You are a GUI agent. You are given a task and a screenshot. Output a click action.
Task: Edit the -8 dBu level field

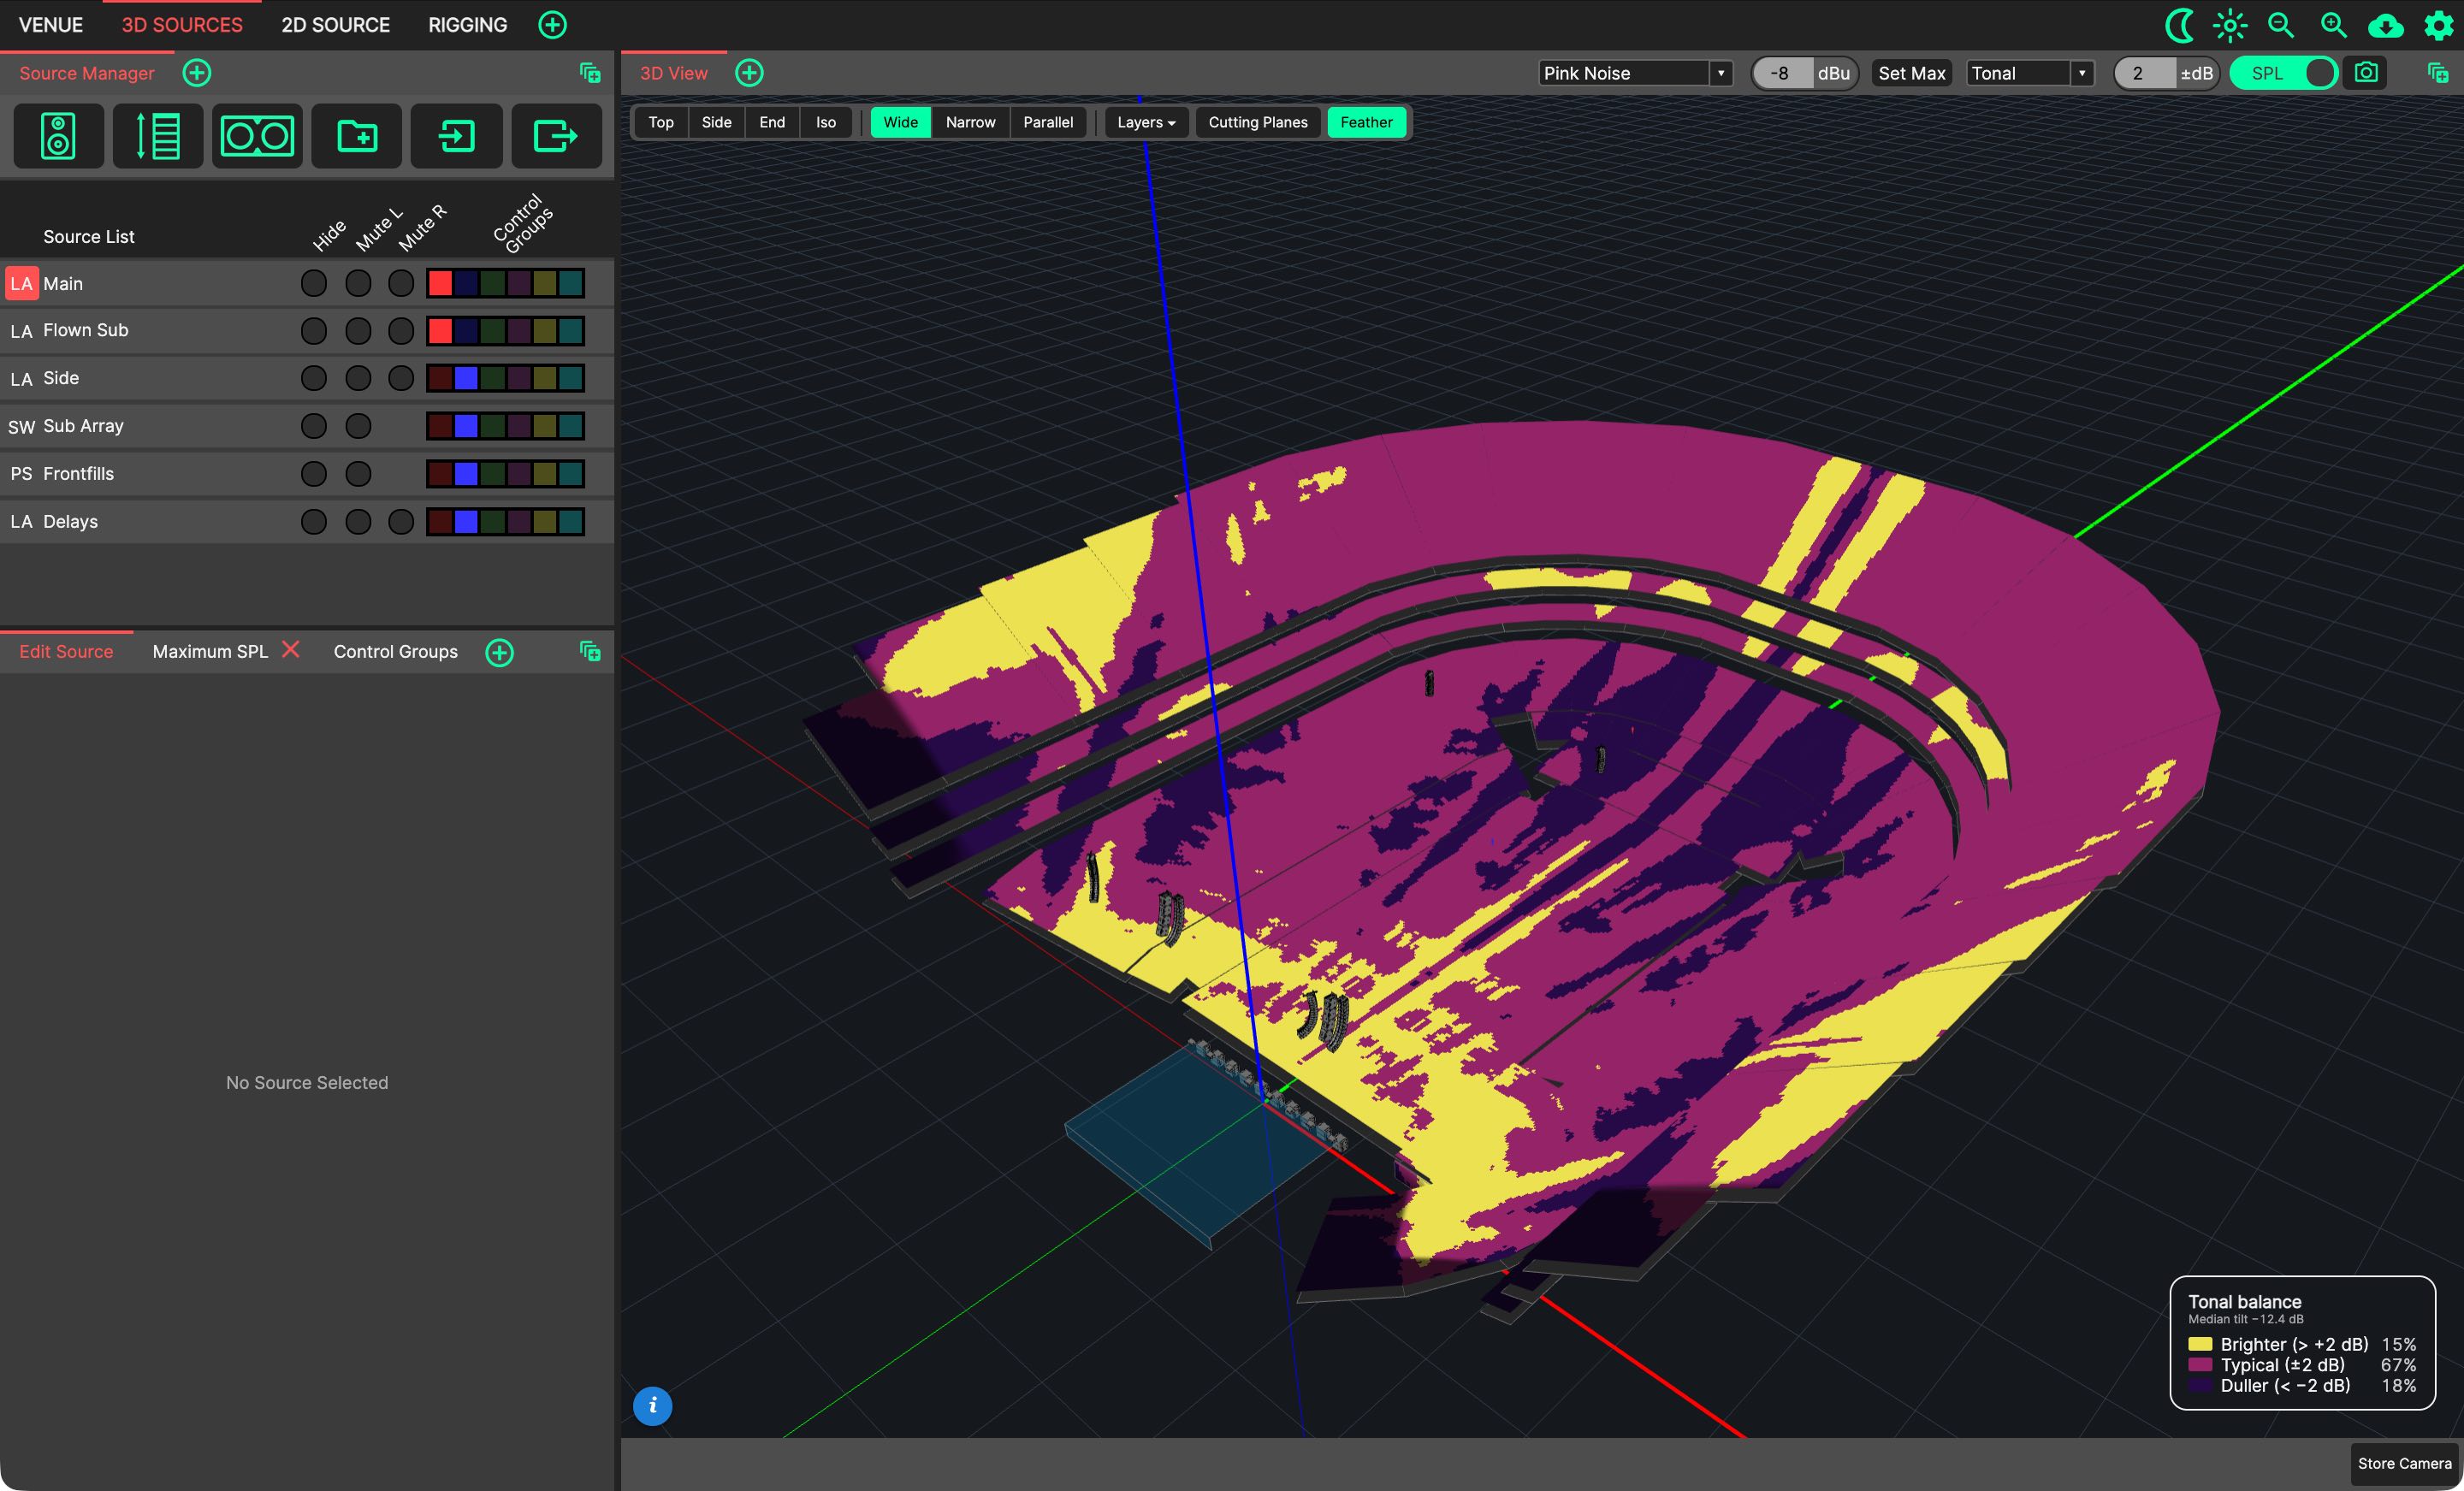pyautogui.click(x=1782, y=73)
